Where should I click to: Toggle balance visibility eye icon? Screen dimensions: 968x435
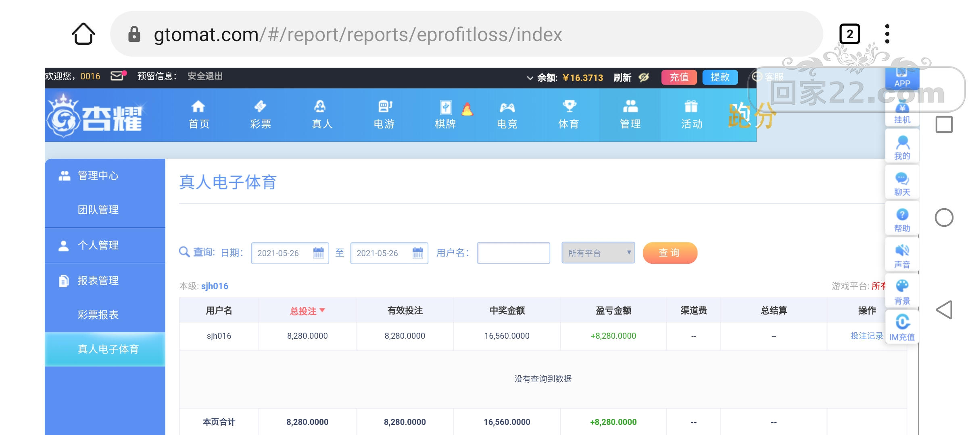tap(644, 77)
